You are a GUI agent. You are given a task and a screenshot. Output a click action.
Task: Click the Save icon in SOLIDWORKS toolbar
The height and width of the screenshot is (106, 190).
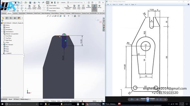[x=30, y=3]
